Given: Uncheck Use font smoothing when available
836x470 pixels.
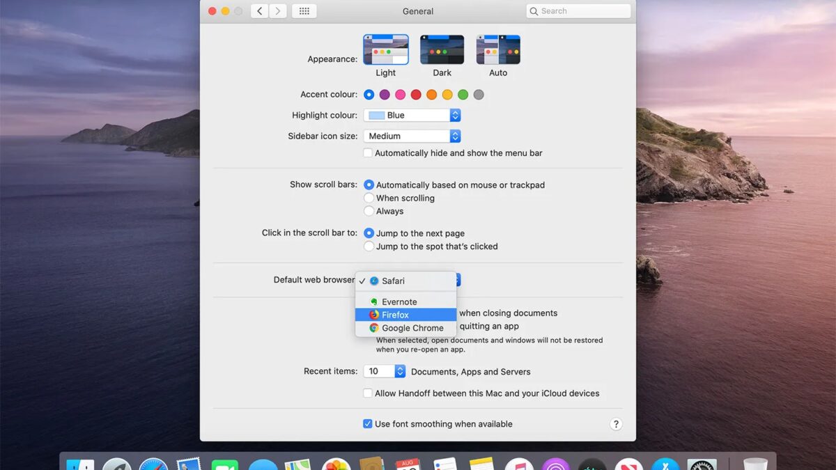Looking at the screenshot, I should pyautogui.click(x=367, y=423).
